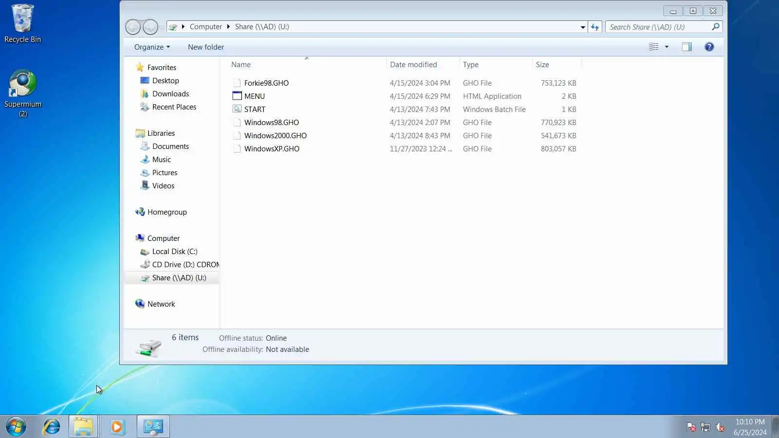This screenshot has width=779, height=438.
Task: Sort files by the Type column
Action: point(470,64)
